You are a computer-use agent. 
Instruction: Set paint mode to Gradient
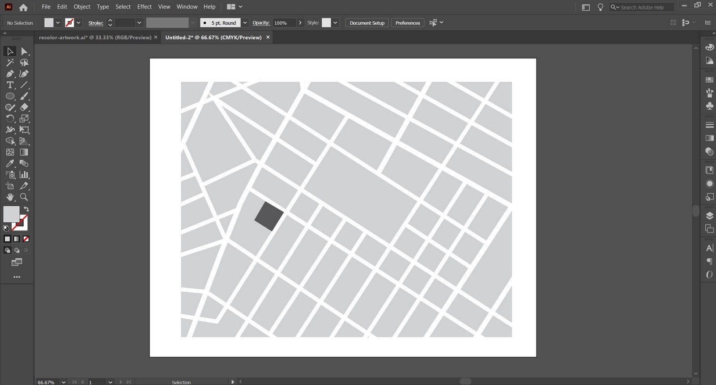coord(17,239)
